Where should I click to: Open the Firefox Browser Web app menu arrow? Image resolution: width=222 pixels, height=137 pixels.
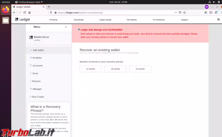(42, 2)
